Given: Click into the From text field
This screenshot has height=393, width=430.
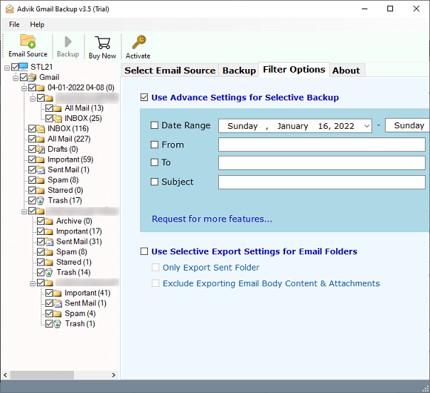Looking at the screenshot, I should (322, 145).
